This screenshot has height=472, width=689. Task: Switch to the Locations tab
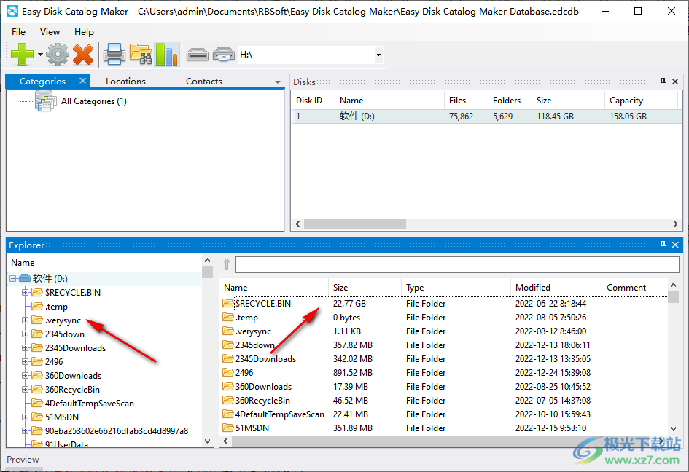point(125,82)
